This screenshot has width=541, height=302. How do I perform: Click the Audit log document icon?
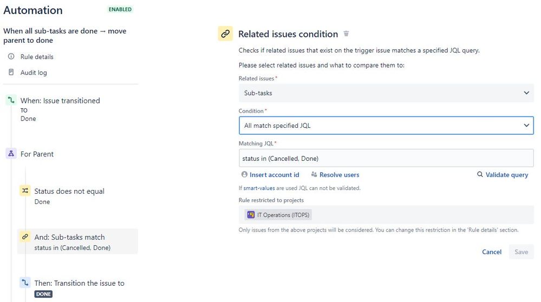[x=11, y=72]
